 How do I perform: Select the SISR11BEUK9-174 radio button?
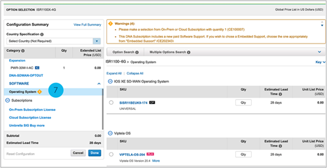[111, 103]
